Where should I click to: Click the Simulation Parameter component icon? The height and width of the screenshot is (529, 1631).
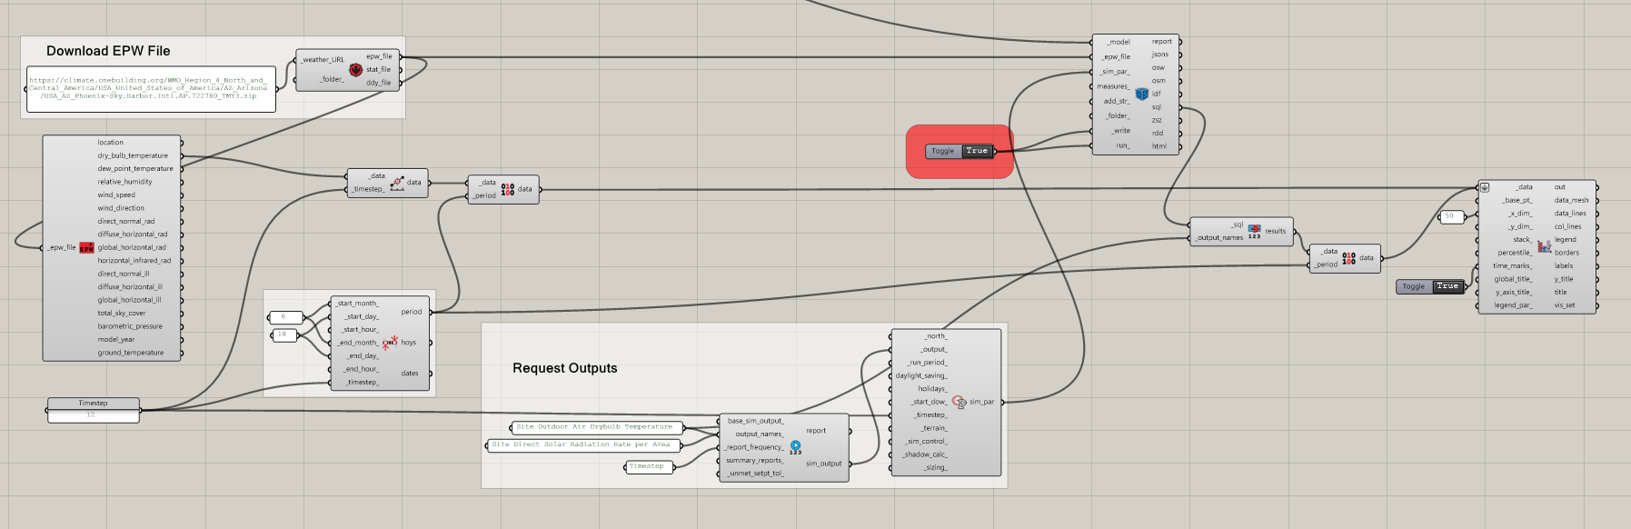[959, 402]
